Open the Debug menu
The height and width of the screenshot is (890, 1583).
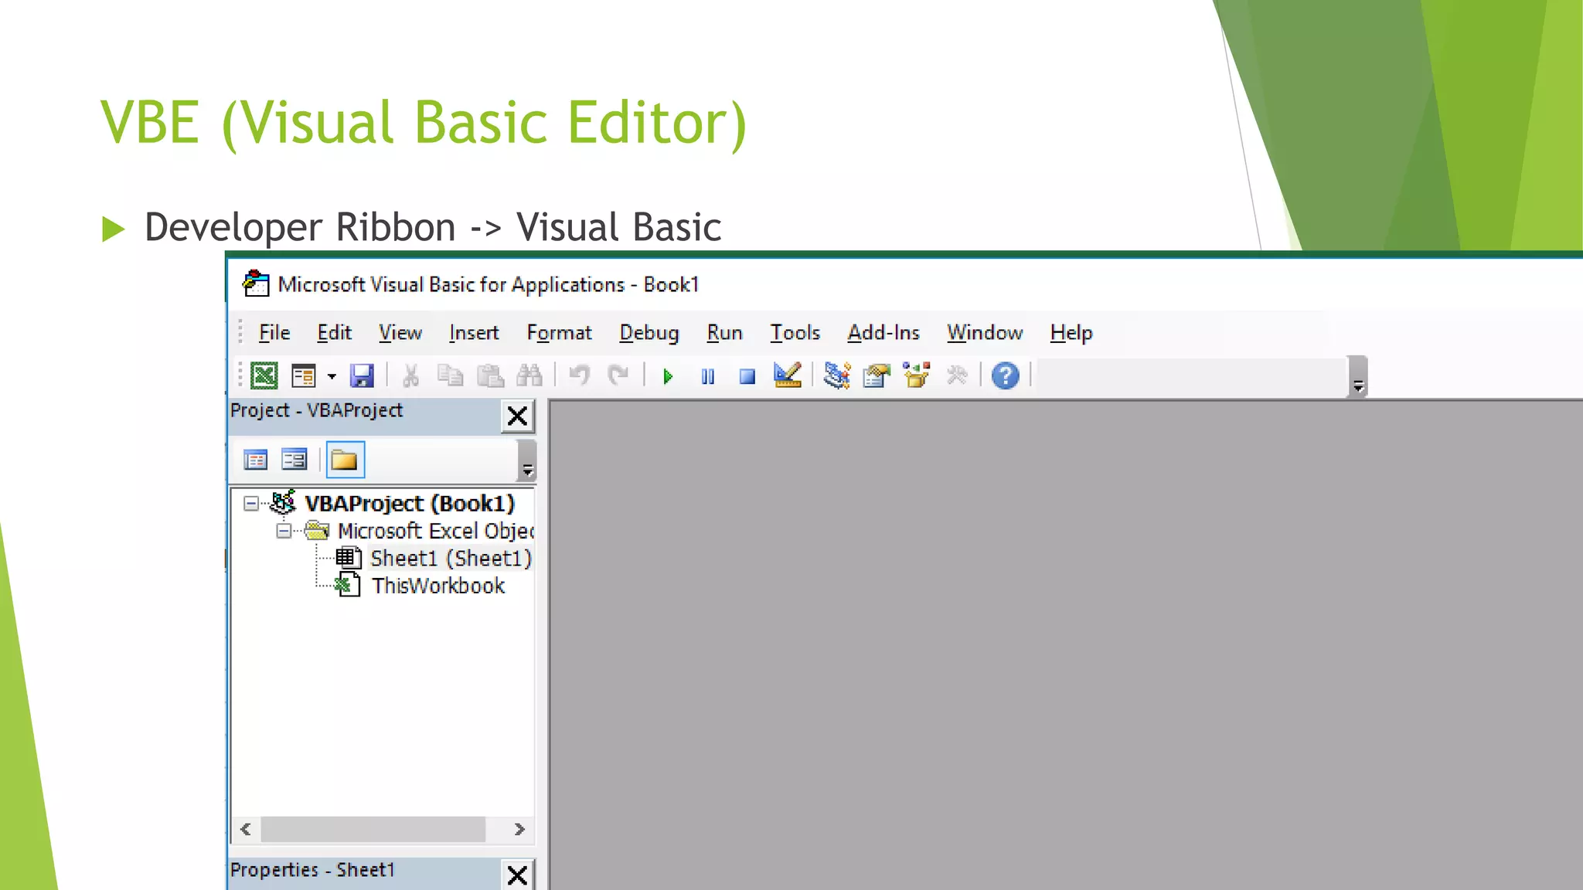(649, 333)
